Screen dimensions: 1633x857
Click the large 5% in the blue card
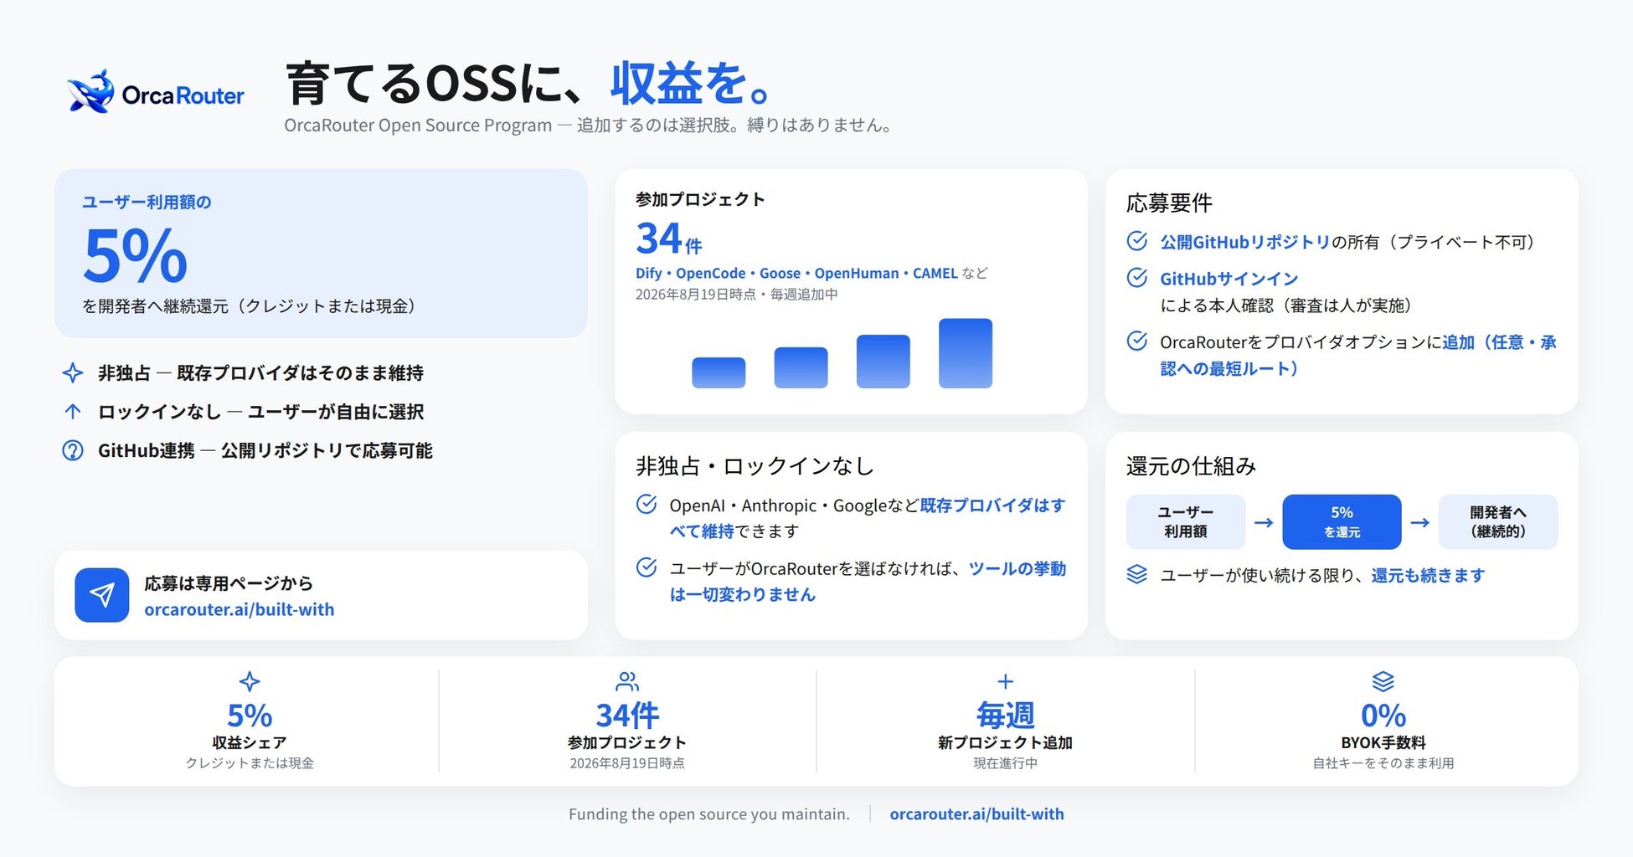pos(135,255)
